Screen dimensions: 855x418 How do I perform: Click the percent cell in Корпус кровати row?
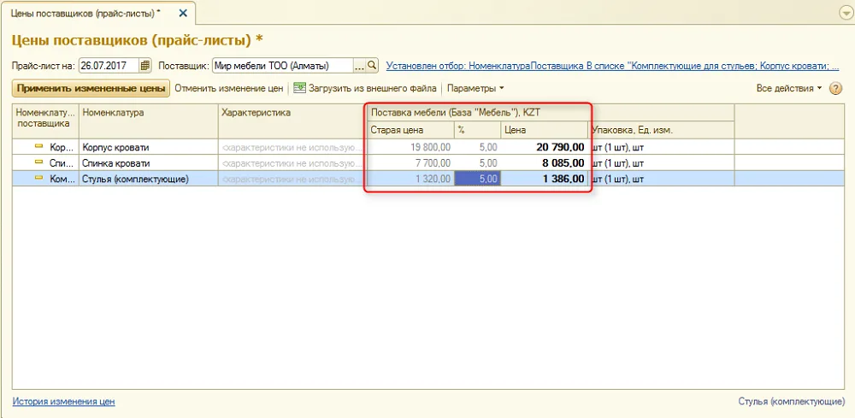pos(478,147)
